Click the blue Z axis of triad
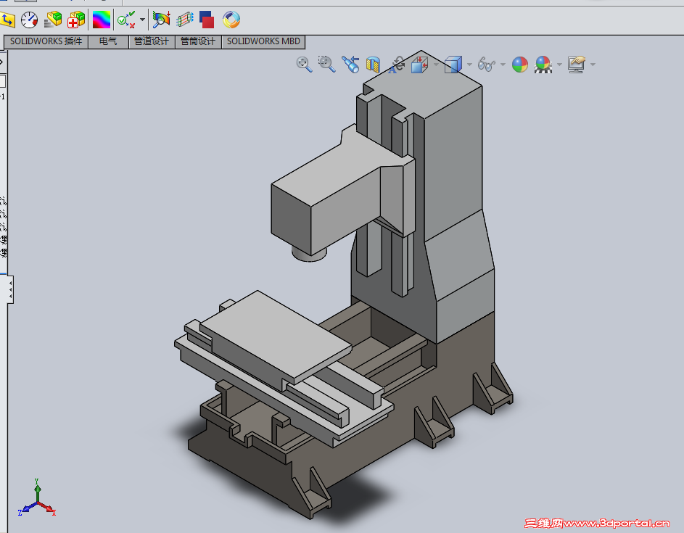This screenshot has height=533, width=684. click(x=28, y=508)
